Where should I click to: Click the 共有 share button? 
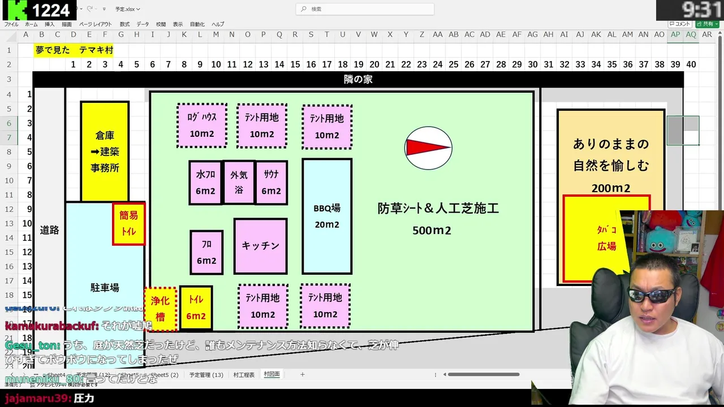706,24
